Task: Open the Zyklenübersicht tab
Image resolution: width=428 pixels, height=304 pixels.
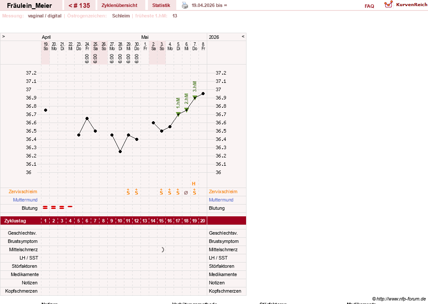Action: click(x=119, y=5)
